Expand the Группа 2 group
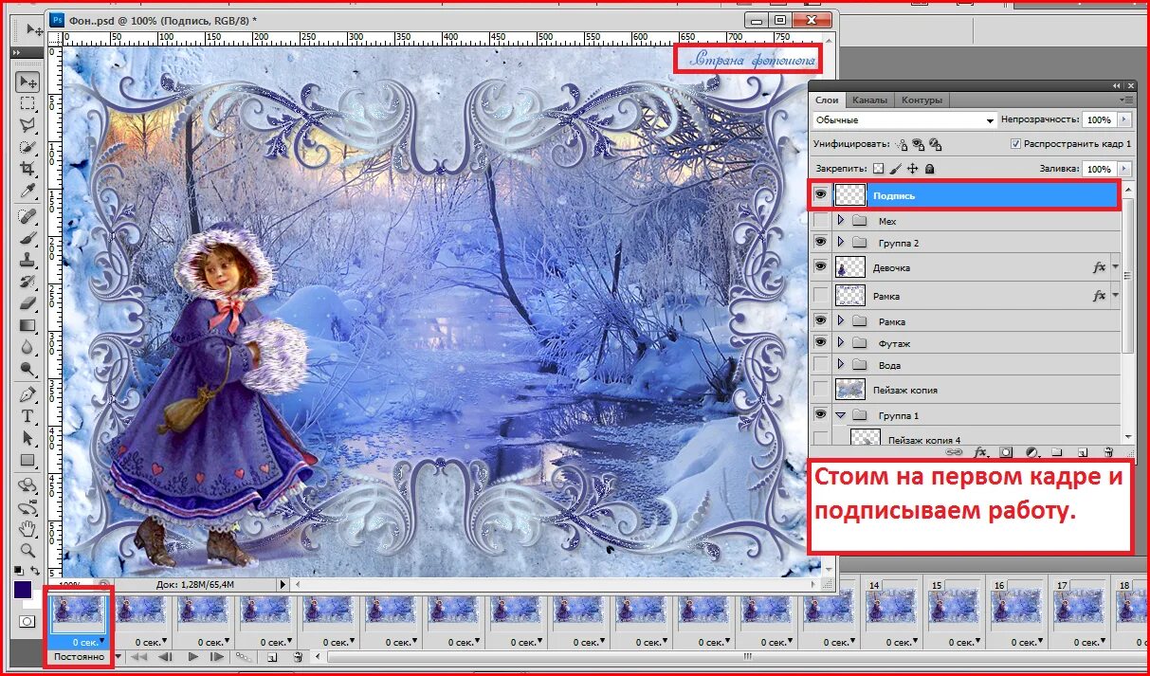The width and height of the screenshot is (1150, 676). [840, 243]
